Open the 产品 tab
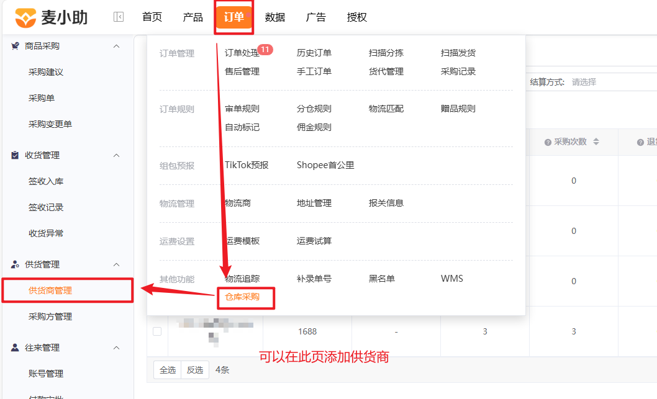Screen dimensions: 657x399 tap(193, 17)
